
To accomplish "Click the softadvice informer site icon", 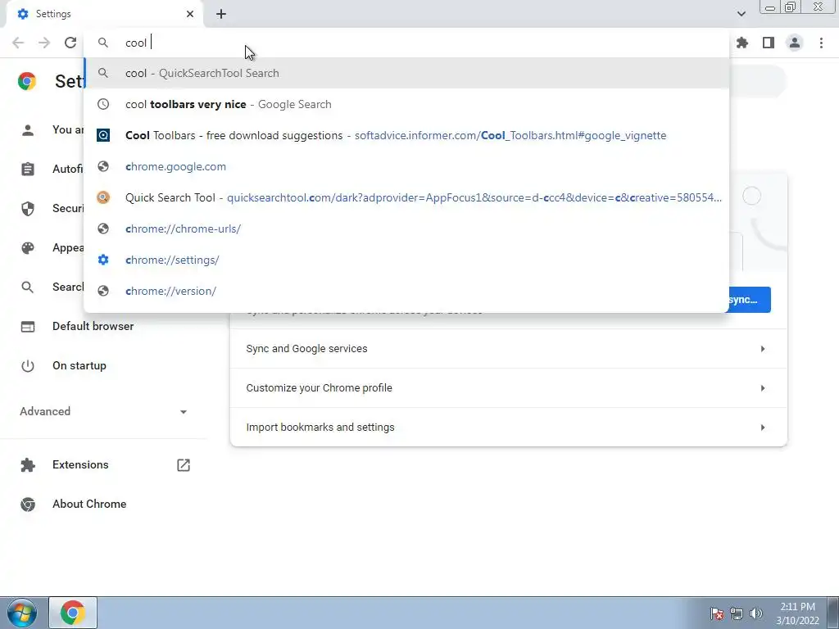I will click(x=103, y=135).
